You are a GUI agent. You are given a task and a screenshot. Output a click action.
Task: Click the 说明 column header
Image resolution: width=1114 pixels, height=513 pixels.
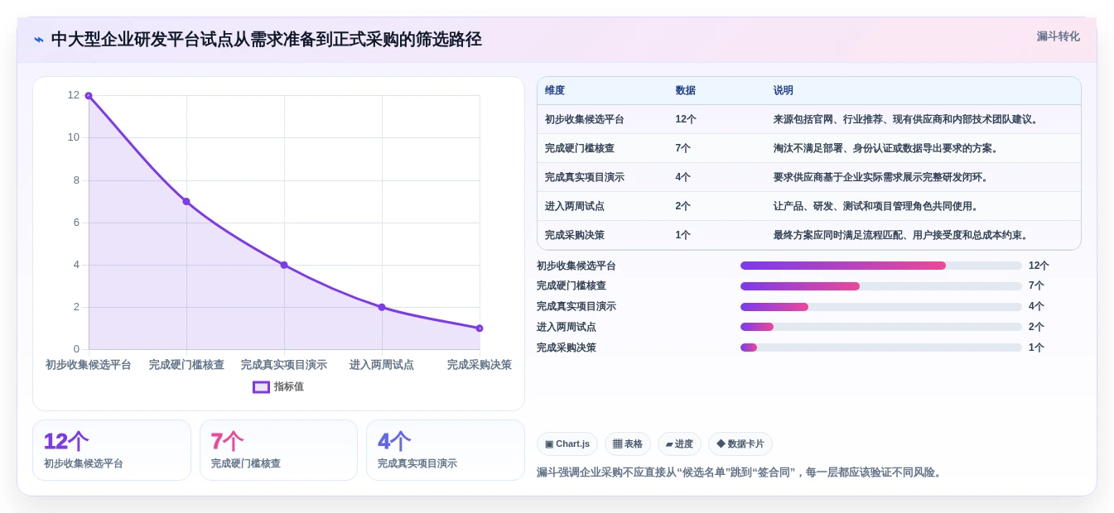(784, 91)
